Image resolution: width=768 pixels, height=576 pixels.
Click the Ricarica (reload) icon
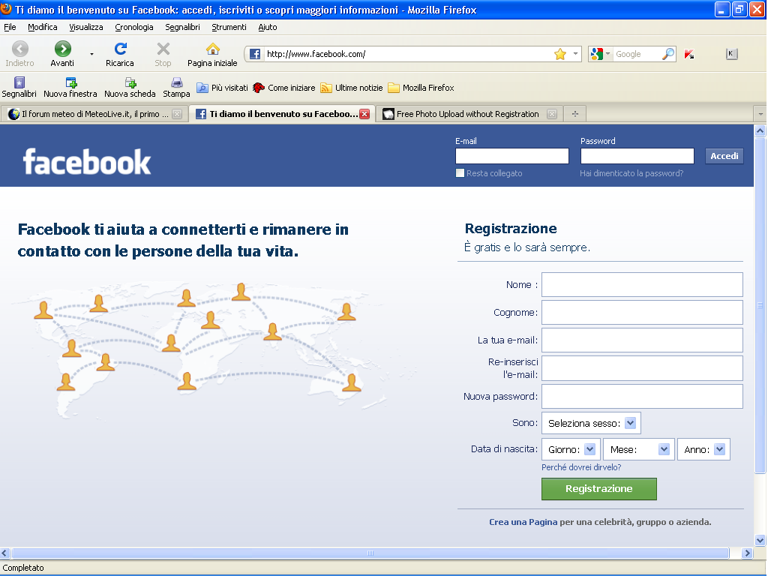click(120, 52)
